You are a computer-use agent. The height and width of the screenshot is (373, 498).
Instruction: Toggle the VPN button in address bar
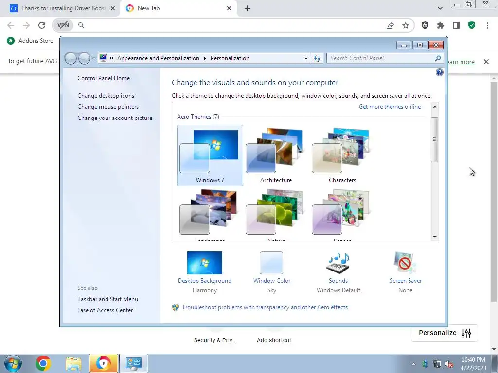63,25
